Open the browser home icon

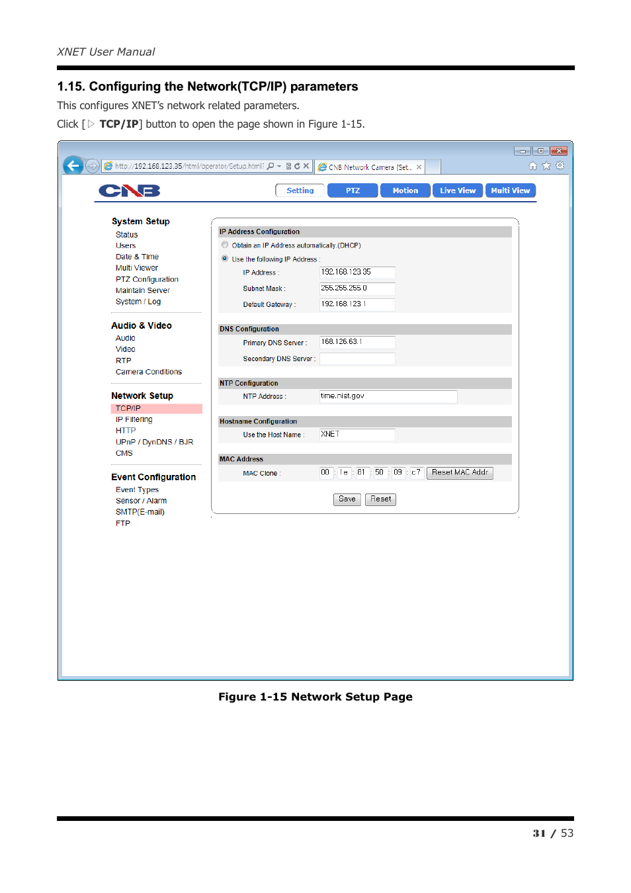click(533, 166)
